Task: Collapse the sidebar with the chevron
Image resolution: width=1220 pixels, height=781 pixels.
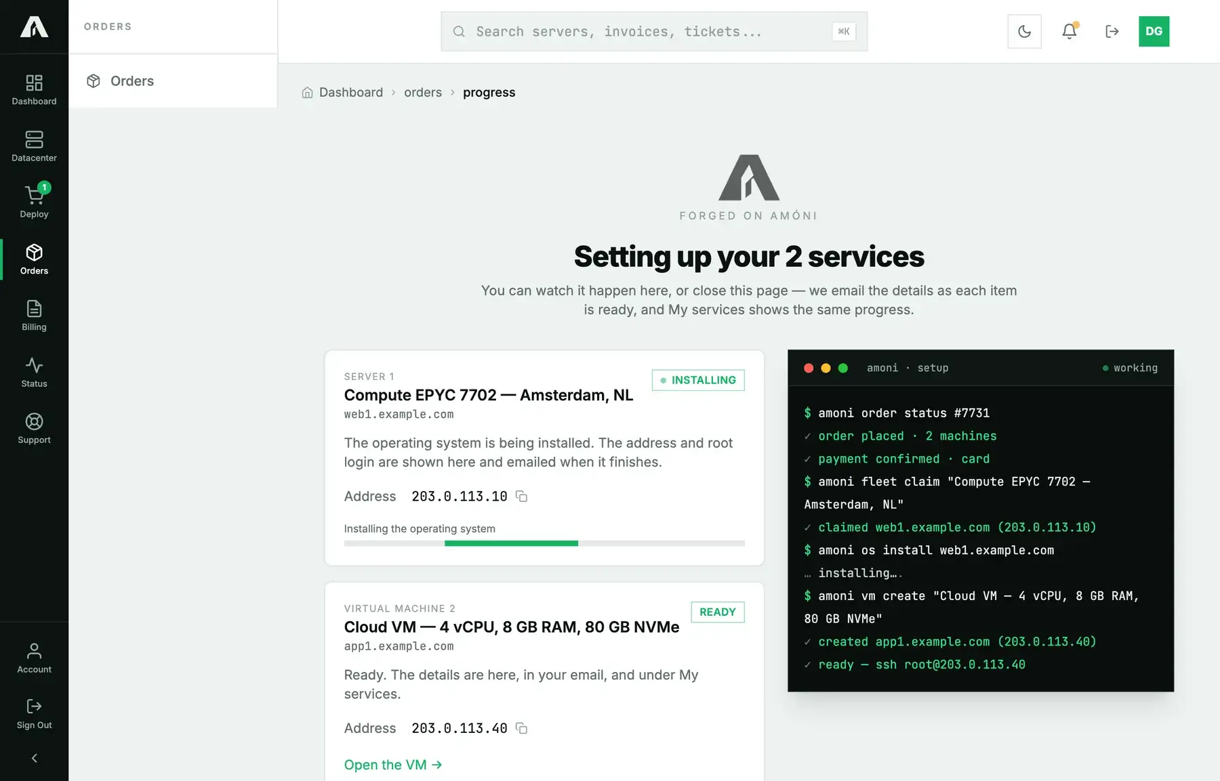Action: point(34,758)
